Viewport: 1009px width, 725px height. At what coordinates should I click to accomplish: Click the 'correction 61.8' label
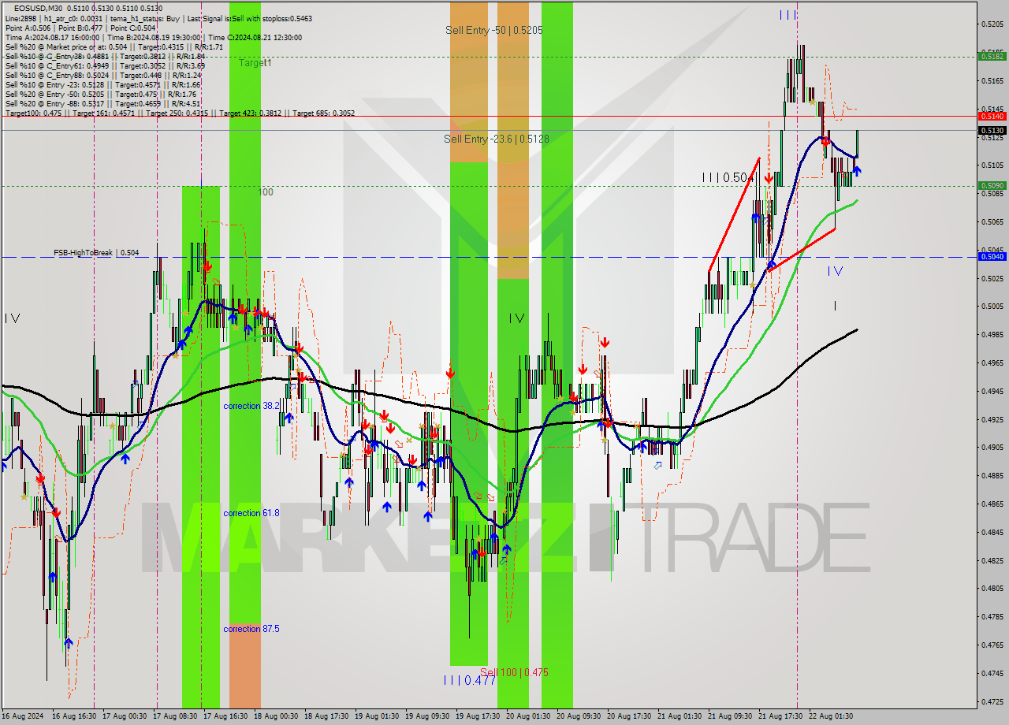[251, 513]
